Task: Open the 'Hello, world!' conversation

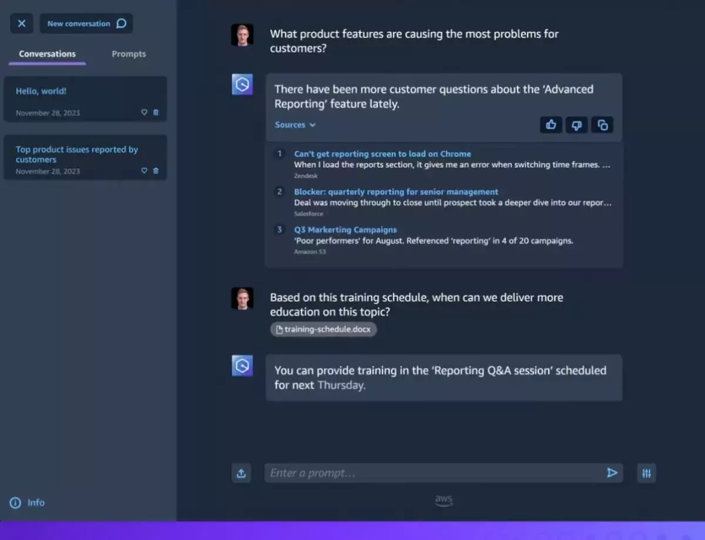Action: point(85,99)
